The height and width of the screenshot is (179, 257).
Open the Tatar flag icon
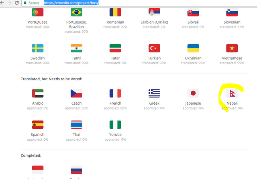115,48
